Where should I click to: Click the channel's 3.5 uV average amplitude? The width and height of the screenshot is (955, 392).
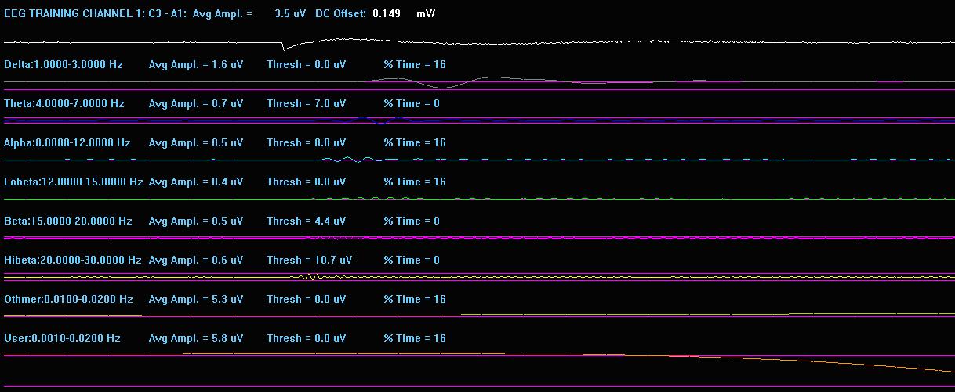[290, 14]
